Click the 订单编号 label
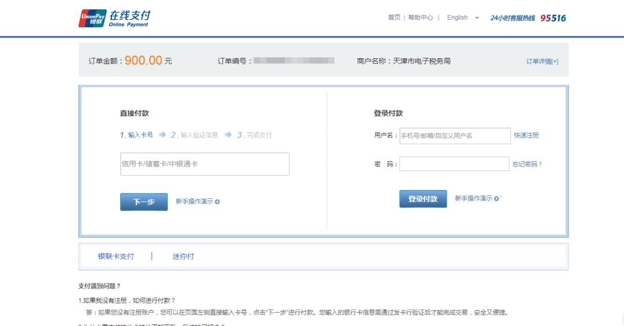Viewport: 624px width, 326px height. point(235,61)
